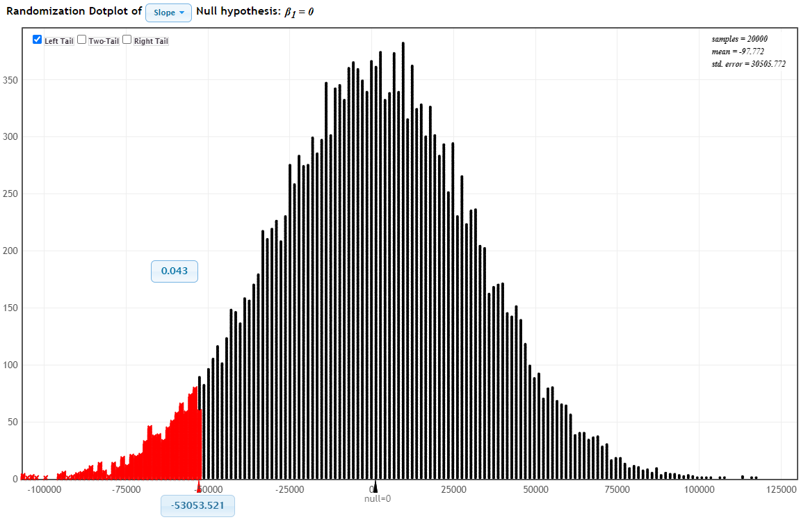Image resolution: width=808 pixels, height=522 pixels.
Task: Click the "Two-Tail" label text
Action: (x=104, y=41)
